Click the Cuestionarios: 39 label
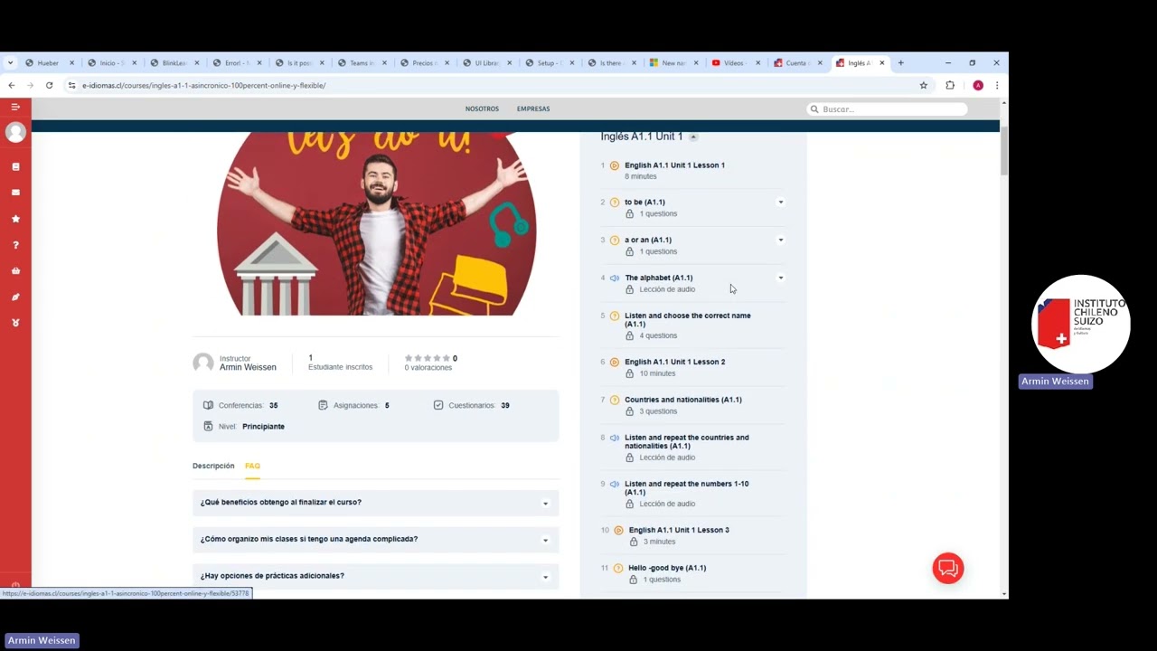 pyautogui.click(x=471, y=405)
